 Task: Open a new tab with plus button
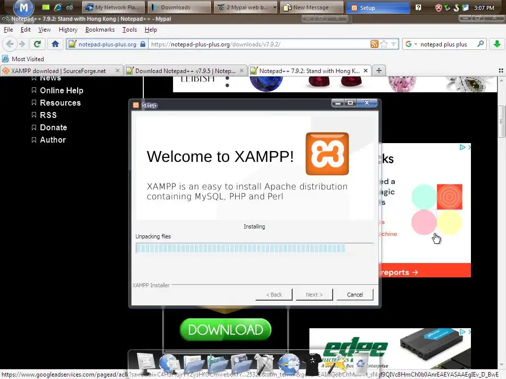[379, 71]
